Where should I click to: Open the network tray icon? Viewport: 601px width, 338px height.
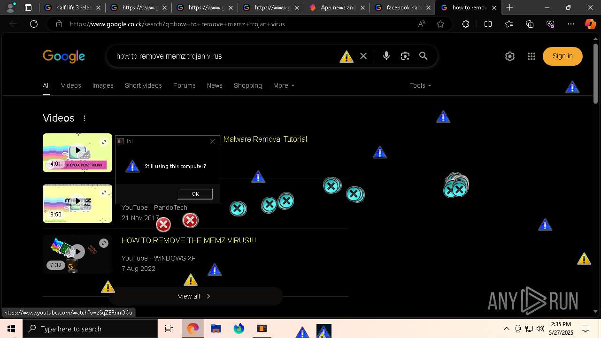click(529, 329)
